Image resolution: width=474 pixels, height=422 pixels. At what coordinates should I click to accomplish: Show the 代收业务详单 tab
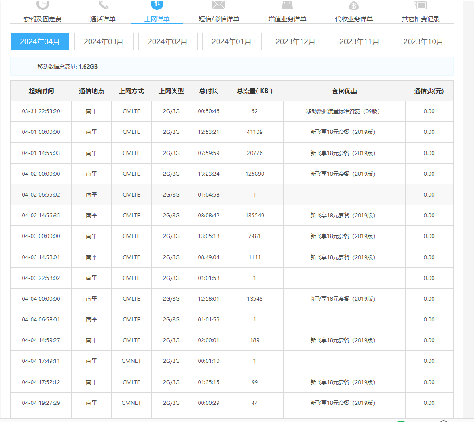click(354, 19)
